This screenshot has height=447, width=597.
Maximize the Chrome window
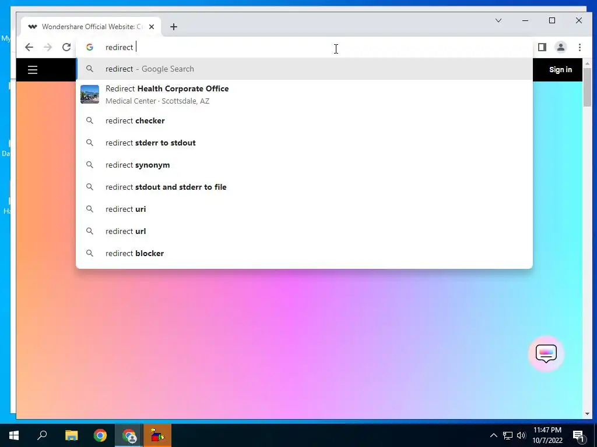coord(552,20)
